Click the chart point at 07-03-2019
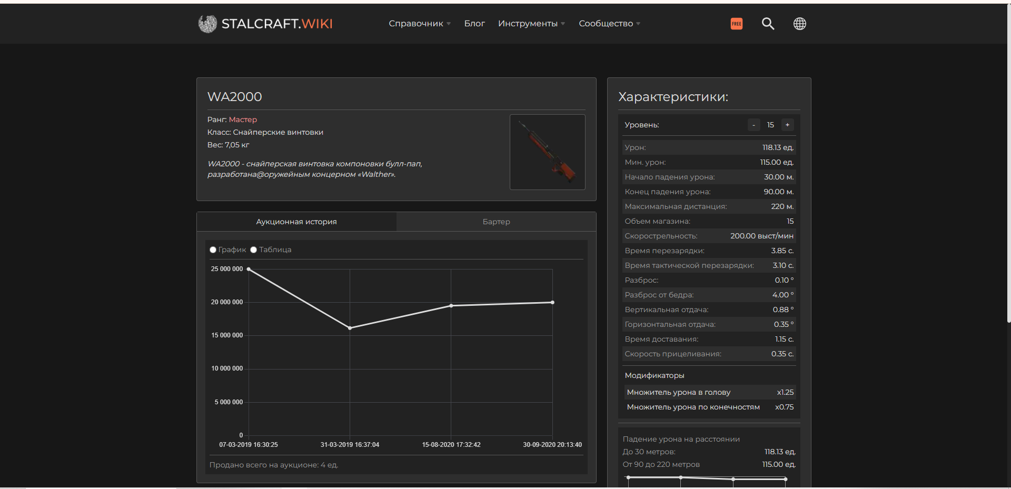The height and width of the screenshot is (489, 1011). tap(249, 269)
